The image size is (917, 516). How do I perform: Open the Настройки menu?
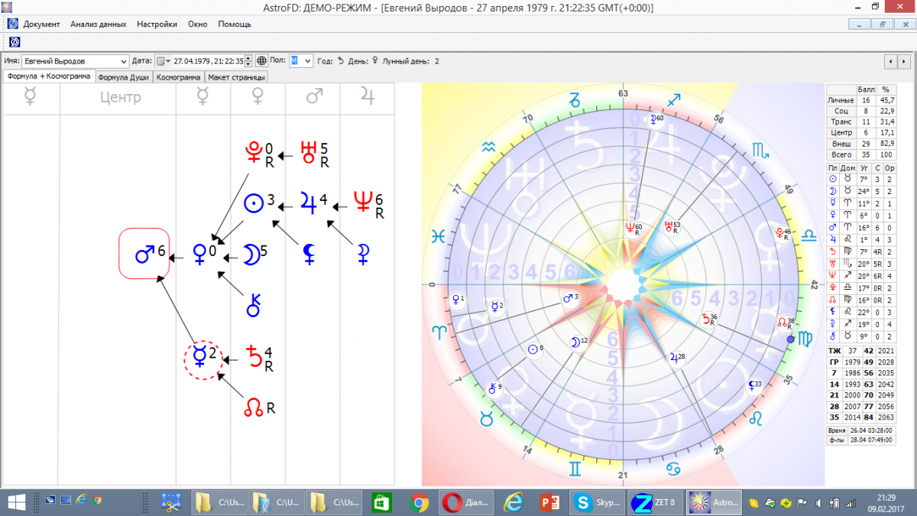pyautogui.click(x=157, y=24)
